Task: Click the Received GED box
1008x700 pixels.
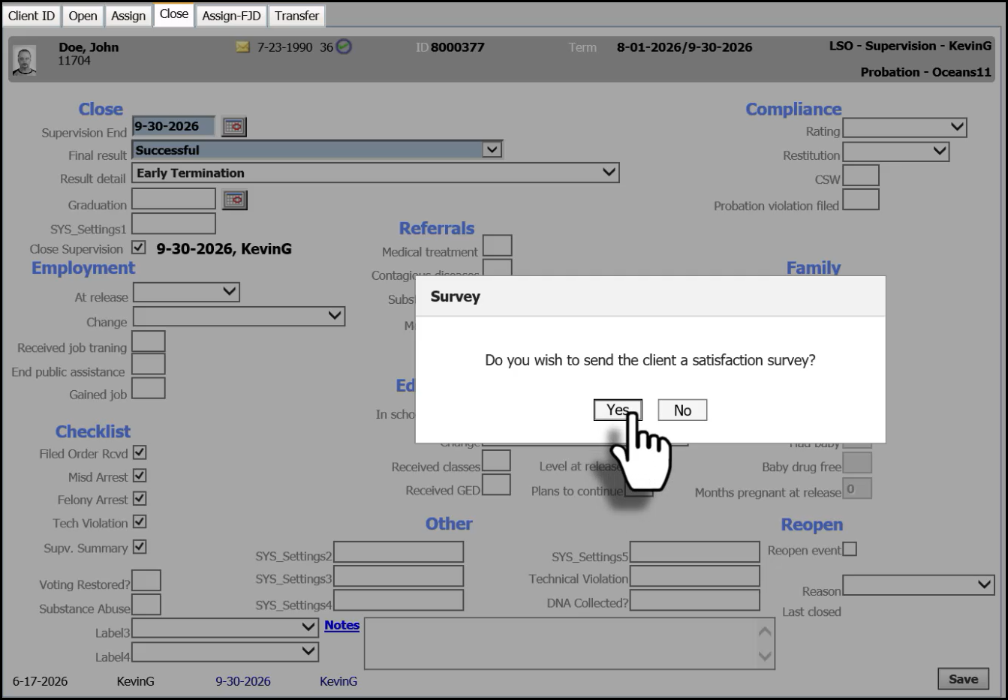Action: (496, 485)
